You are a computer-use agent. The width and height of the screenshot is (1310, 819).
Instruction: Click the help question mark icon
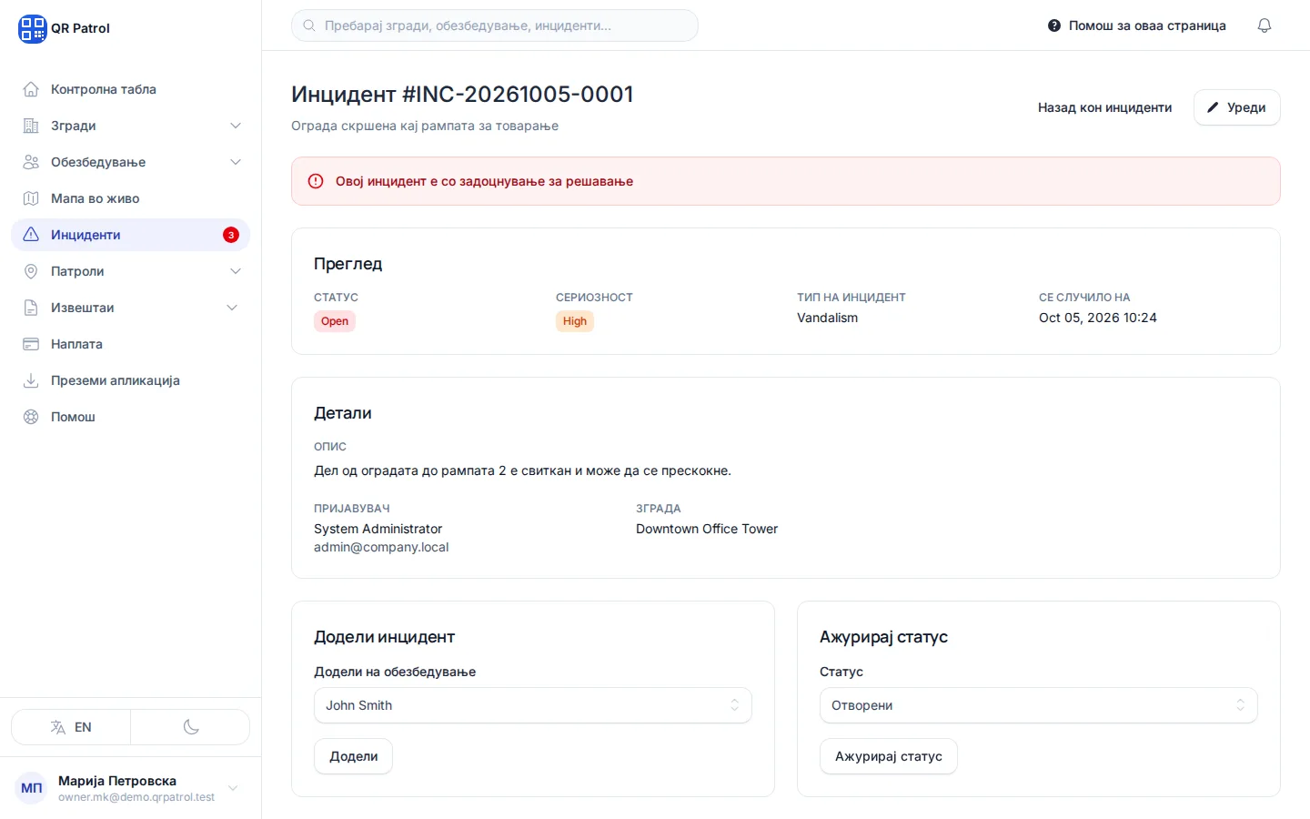pyautogui.click(x=1053, y=25)
